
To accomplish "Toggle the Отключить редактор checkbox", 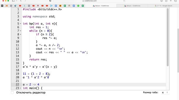I will 12,92.
